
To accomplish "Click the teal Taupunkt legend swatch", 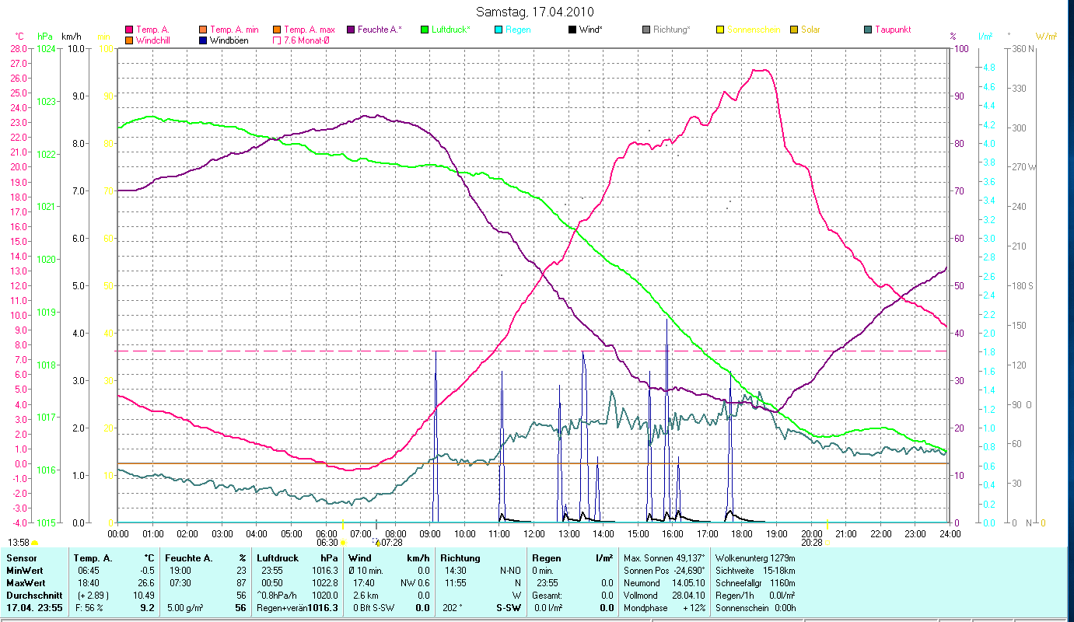I will (x=867, y=30).
